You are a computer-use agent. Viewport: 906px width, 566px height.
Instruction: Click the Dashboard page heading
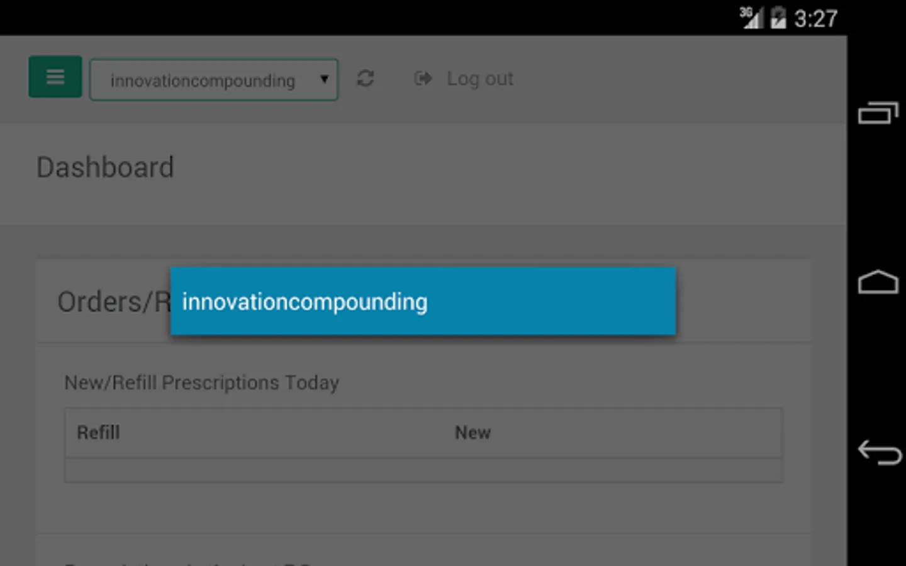click(x=105, y=167)
